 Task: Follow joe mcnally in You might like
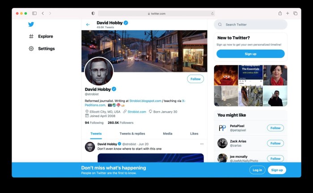click(x=275, y=159)
